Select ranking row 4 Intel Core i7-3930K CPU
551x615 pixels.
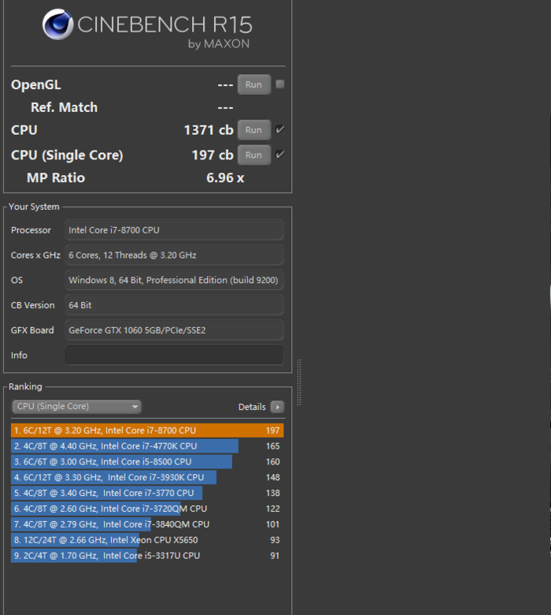[147, 477]
